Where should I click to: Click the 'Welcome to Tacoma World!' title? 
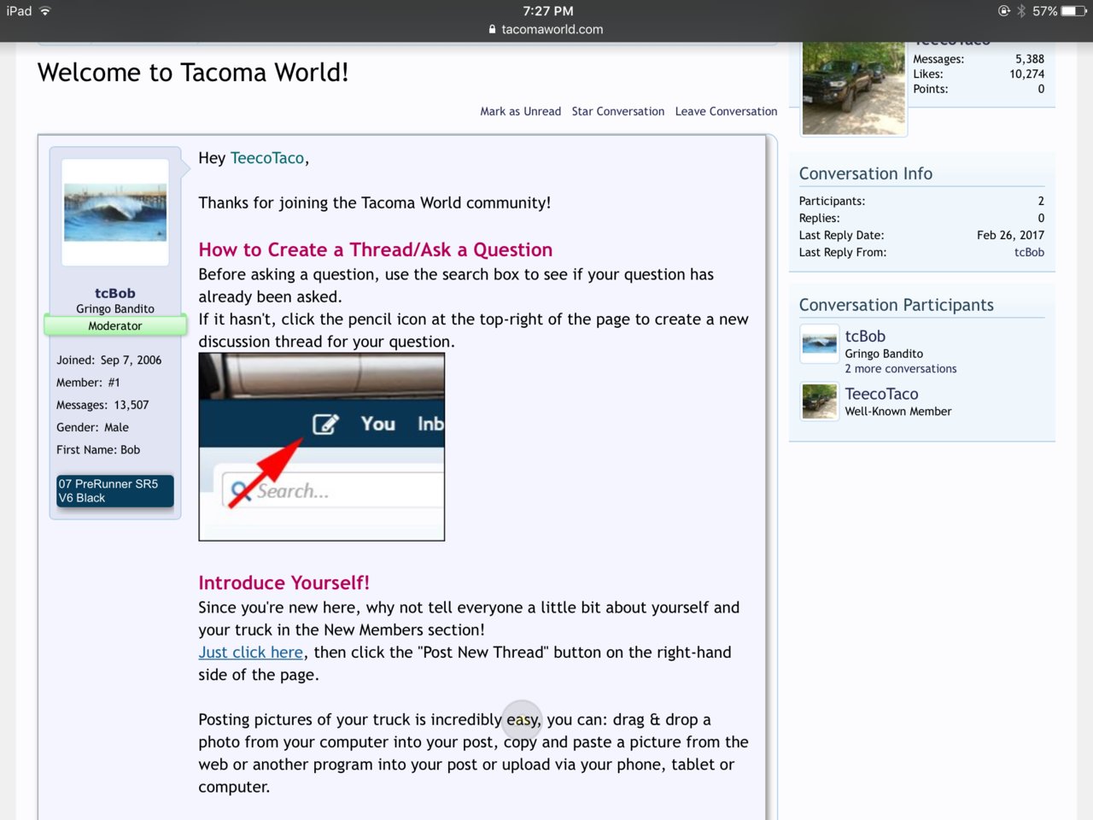click(x=193, y=73)
